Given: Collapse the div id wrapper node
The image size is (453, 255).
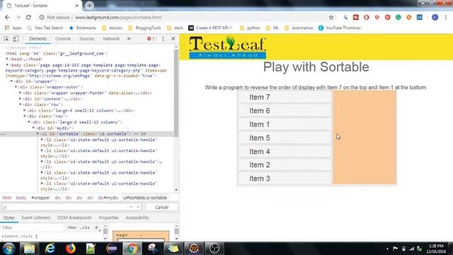Looking at the screenshot, I should [11, 81].
